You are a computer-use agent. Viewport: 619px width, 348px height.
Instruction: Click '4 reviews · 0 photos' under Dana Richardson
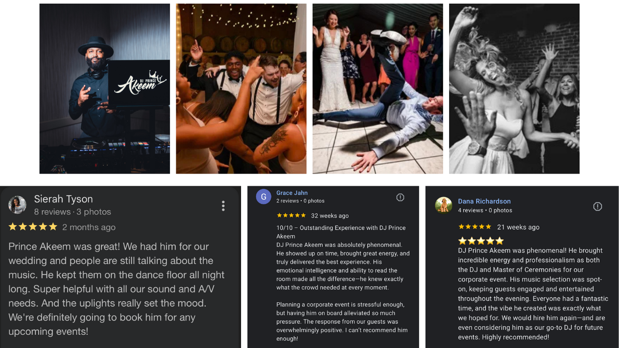[x=485, y=210]
